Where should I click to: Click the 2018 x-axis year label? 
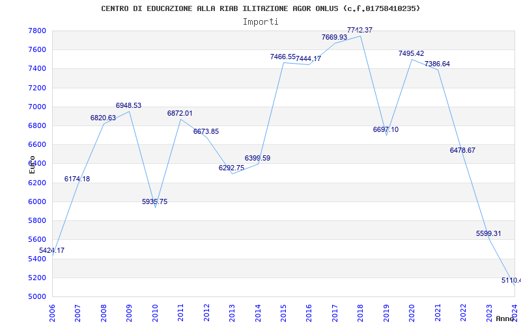(361, 313)
